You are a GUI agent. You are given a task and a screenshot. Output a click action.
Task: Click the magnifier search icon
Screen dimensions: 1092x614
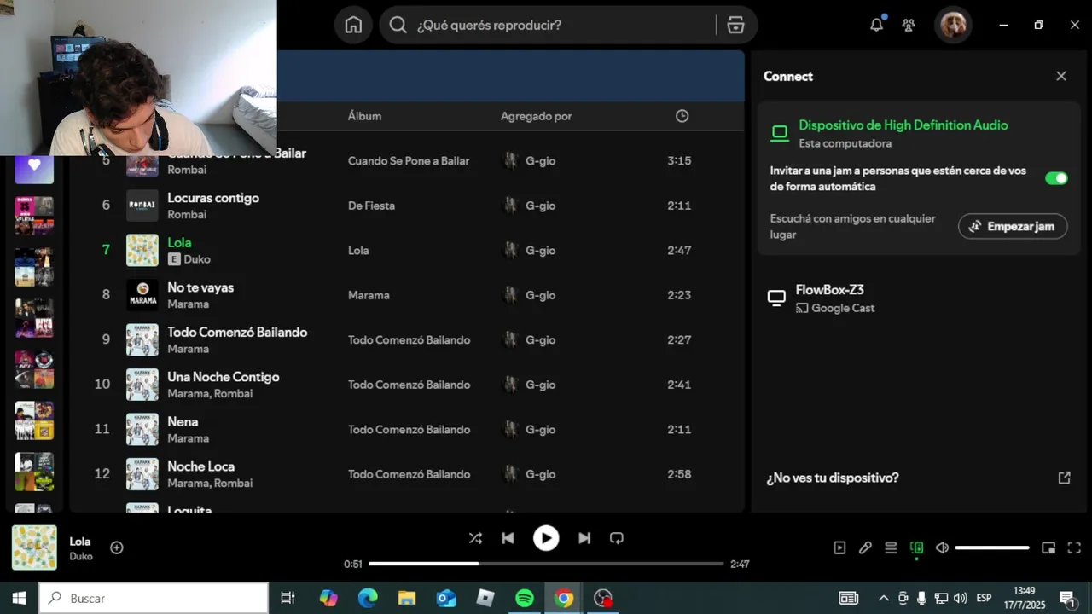[x=398, y=25]
